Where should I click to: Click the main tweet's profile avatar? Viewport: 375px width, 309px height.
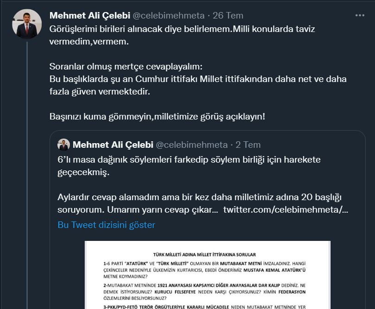coord(27,24)
